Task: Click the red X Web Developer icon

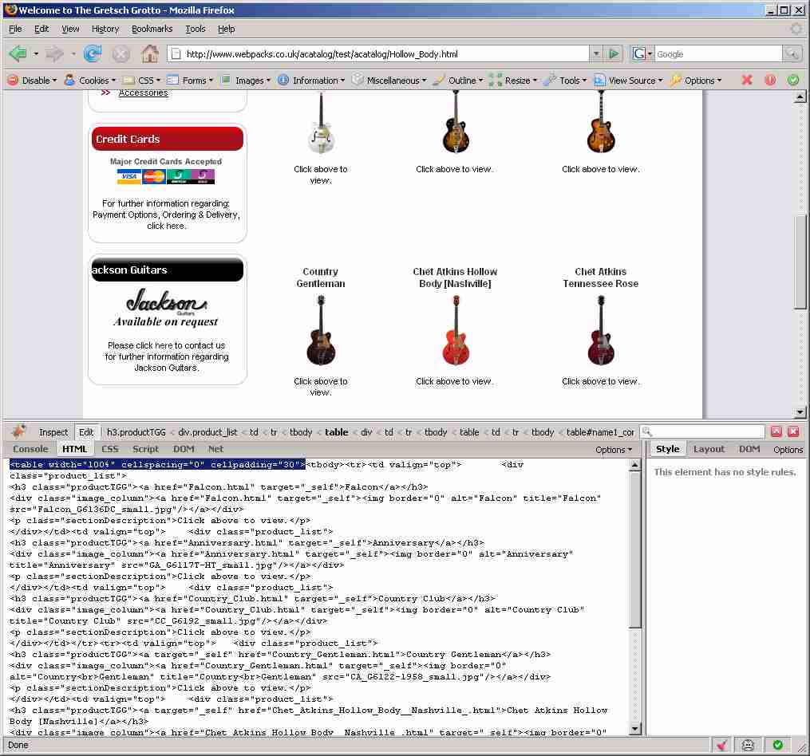Action: [747, 80]
